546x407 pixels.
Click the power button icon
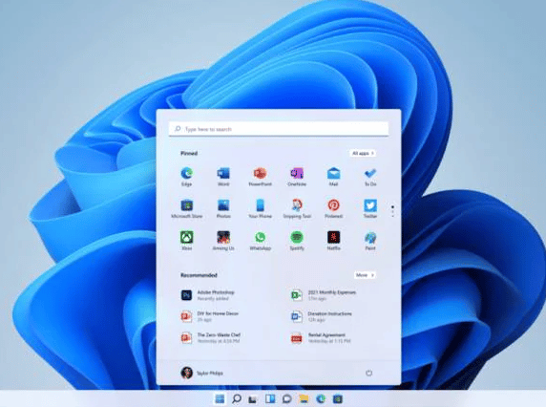pos(368,373)
